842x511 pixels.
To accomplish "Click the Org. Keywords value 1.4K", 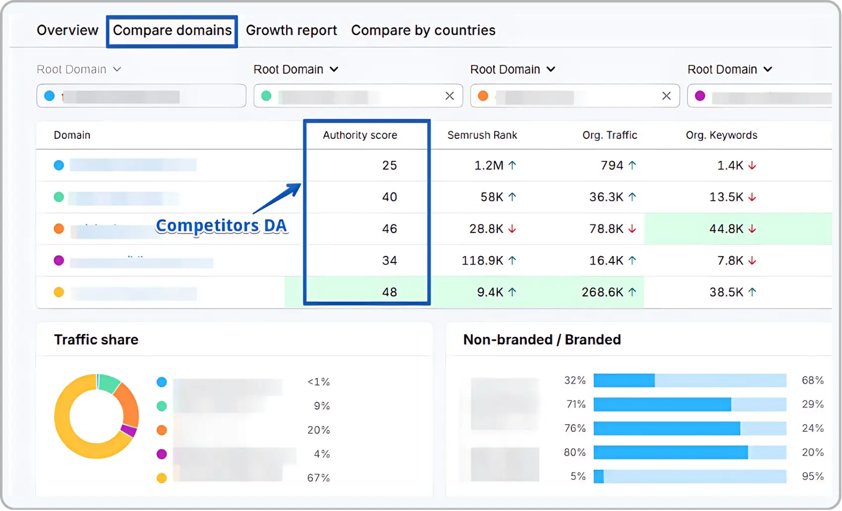I will coord(730,165).
